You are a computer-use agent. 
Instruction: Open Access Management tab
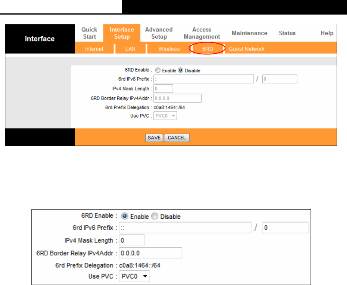[x=202, y=33]
